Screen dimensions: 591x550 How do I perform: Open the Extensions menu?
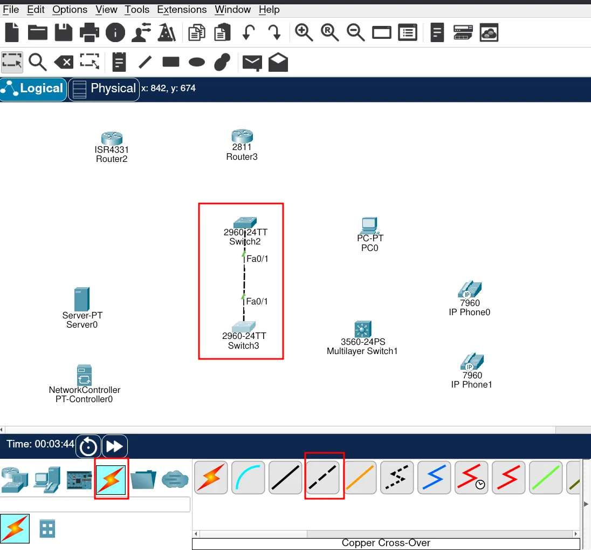(x=182, y=10)
